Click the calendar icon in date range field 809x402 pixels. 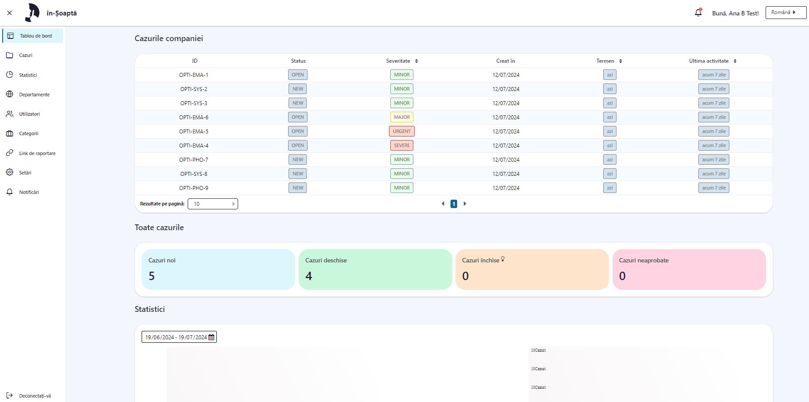point(212,337)
